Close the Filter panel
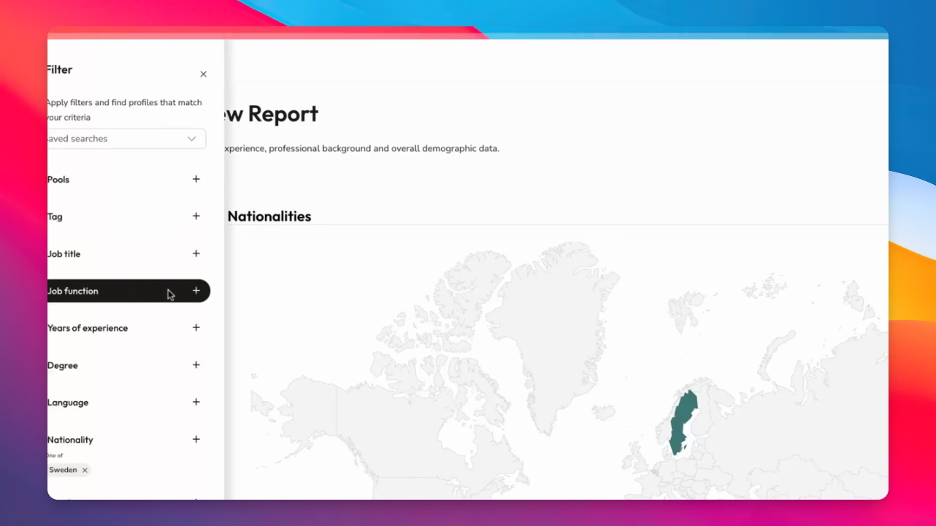 click(x=203, y=74)
